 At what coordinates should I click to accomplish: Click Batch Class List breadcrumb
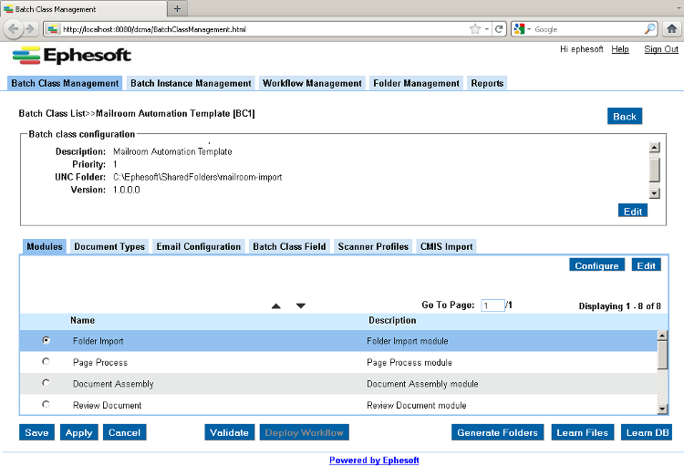pyautogui.click(x=52, y=113)
